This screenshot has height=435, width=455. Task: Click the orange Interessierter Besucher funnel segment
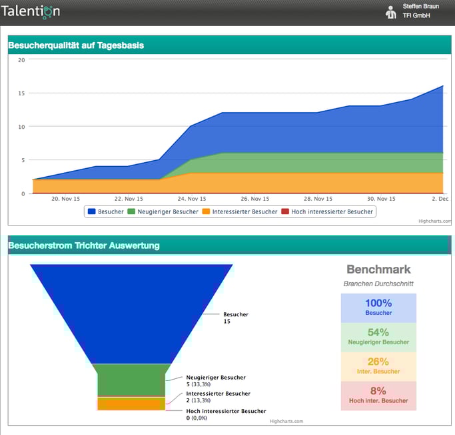(131, 404)
